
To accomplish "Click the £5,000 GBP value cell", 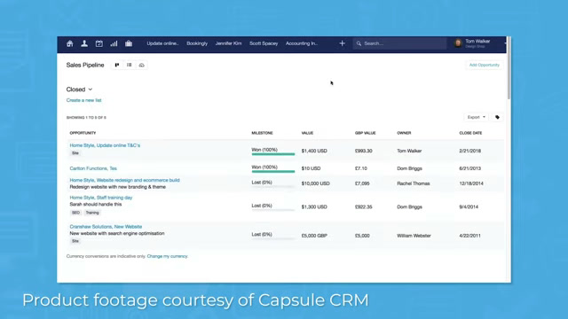I will pyautogui.click(x=314, y=236).
